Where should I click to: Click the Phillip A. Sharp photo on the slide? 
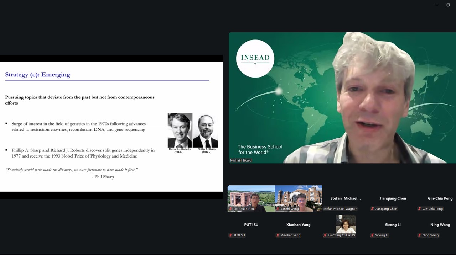[206, 131]
